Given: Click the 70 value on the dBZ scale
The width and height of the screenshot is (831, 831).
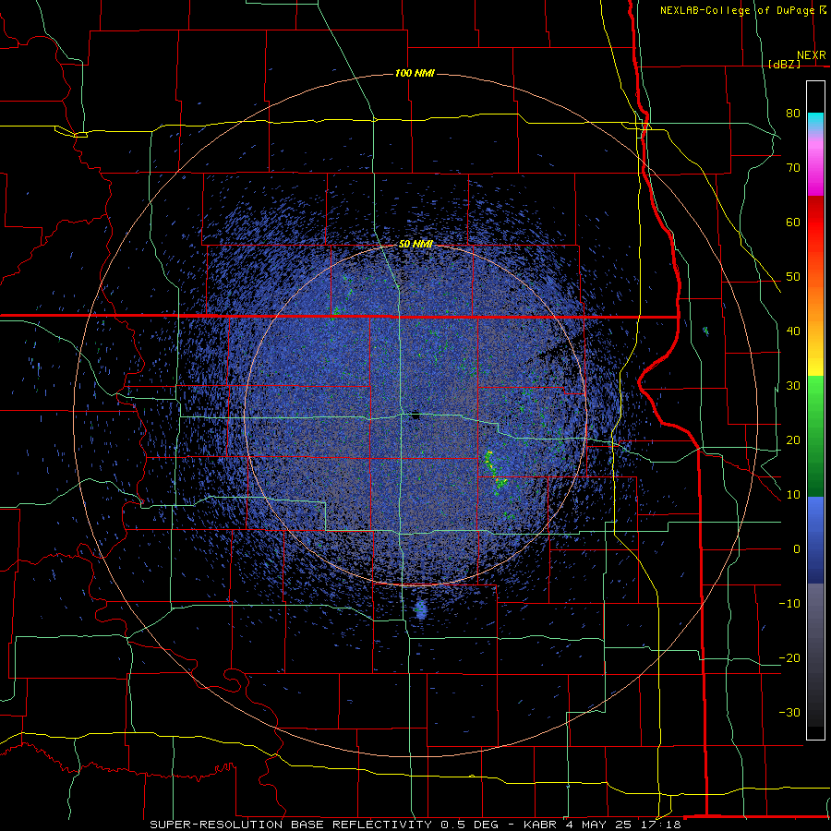Looking at the screenshot, I should [793, 168].
